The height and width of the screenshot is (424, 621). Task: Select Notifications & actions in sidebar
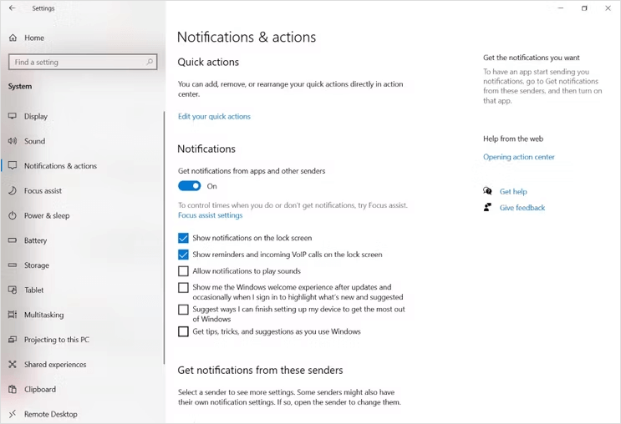click(x=60, y=166)
